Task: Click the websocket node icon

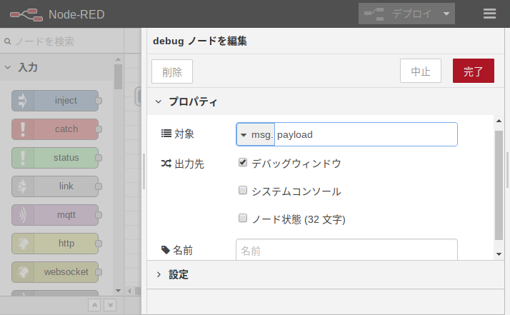Action: click(22, 272)
